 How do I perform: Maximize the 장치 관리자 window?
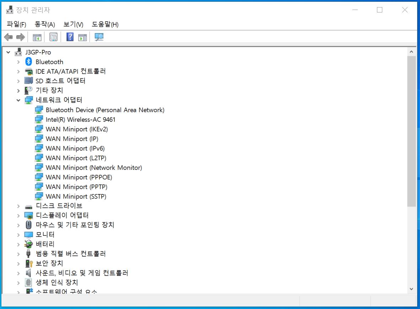[379, 10]
